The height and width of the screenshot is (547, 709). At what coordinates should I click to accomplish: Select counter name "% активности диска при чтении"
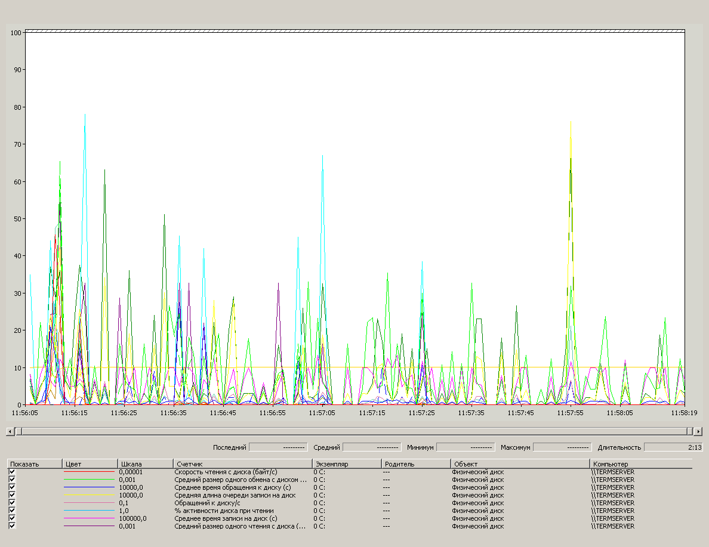point(224,511)
